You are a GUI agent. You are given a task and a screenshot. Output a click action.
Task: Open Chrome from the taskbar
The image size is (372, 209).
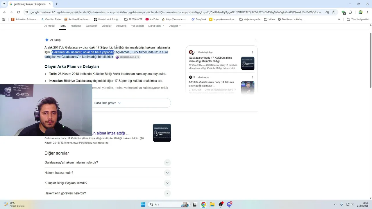tap(203, 204)
